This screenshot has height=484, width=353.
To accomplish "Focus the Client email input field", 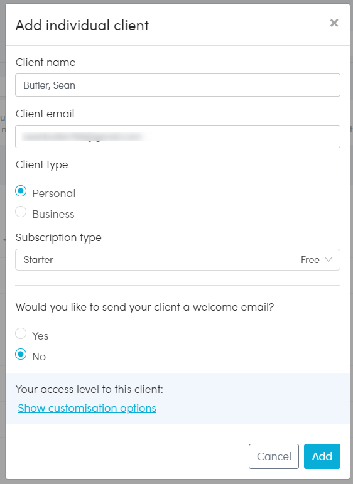I will coord(178,136).
